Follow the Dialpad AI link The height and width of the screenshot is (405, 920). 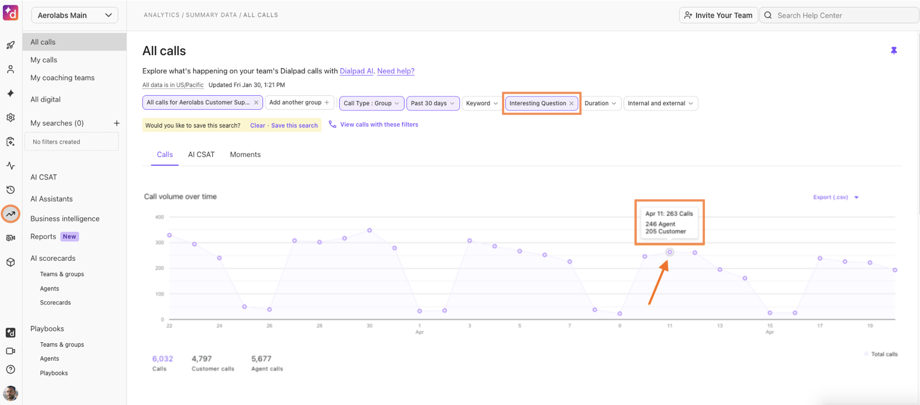click(356, 71)
